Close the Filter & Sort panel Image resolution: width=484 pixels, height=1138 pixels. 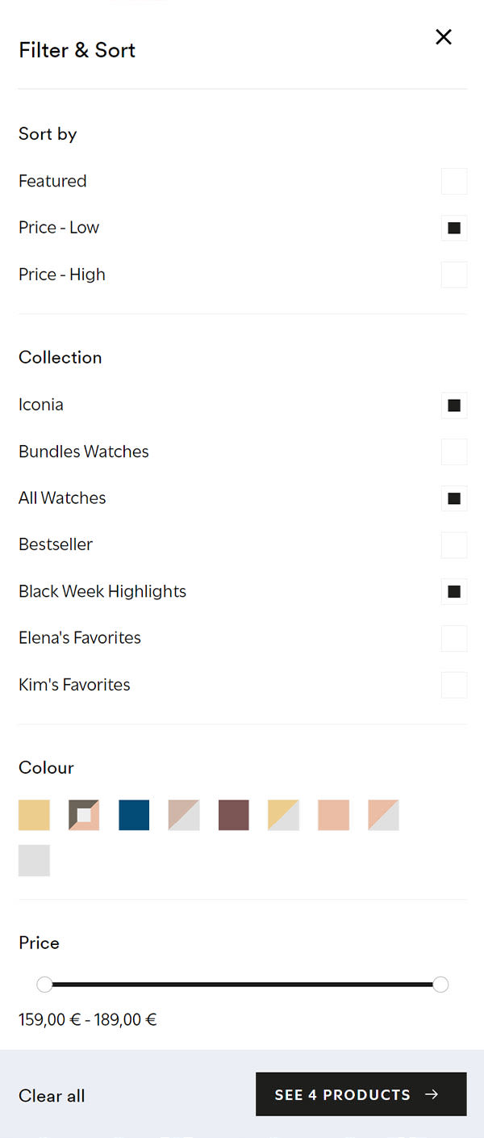(x=444, y=37)
